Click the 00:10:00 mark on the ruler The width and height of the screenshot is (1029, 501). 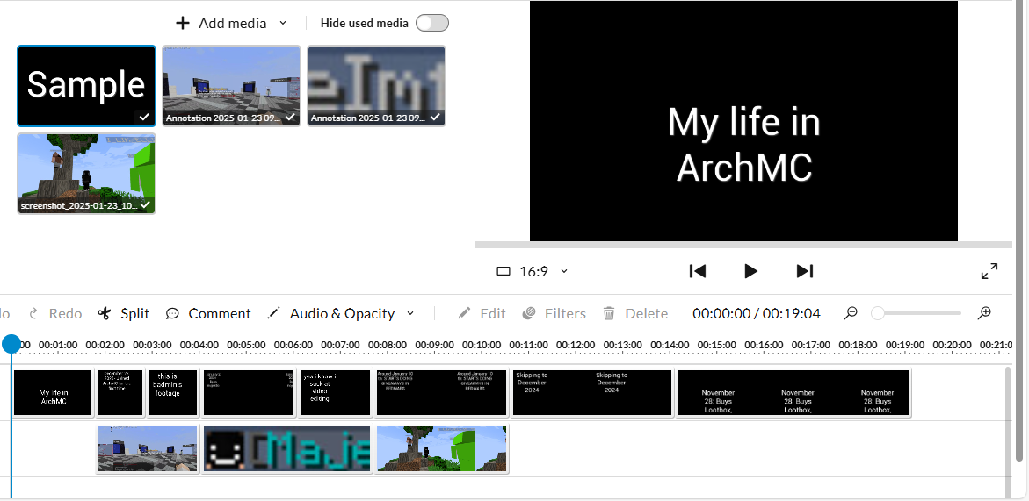tap(481, 345)
